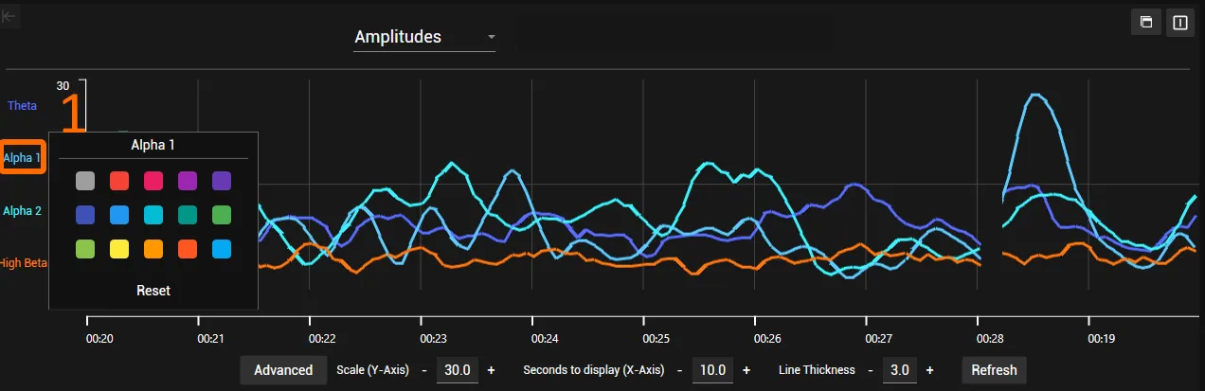The height and width of the screenshot is (391, 1205).
Task: Click the 00:27 time axis label
Action: click(878, 338)
